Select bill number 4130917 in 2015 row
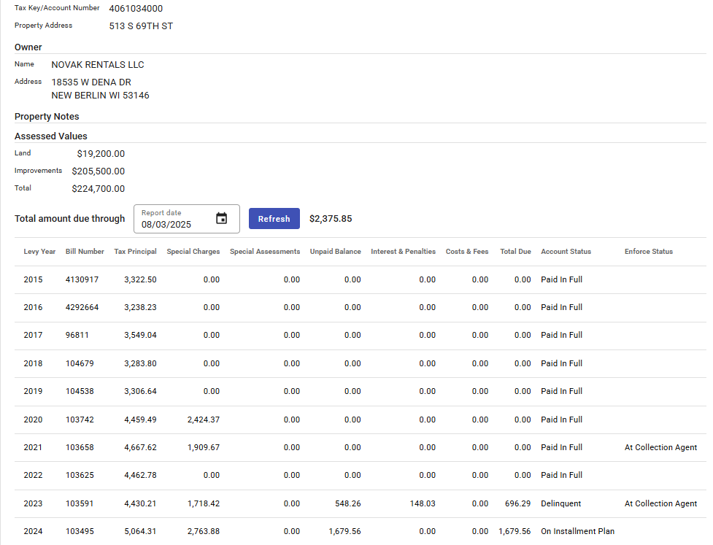This screenshot has width=713, height=545. coord(82,279)
